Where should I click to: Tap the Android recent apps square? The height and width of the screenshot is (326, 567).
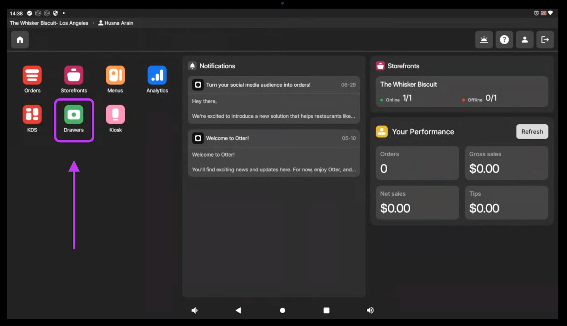pos(326,310)
